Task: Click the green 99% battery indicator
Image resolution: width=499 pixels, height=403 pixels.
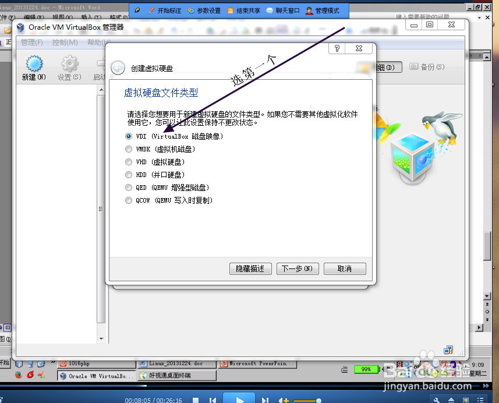Action: click(366, 369)
